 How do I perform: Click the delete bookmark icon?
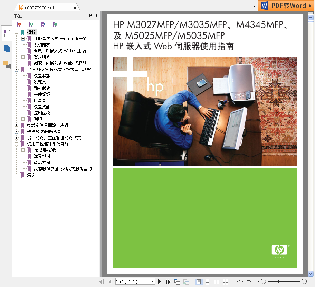coord(19,24)
